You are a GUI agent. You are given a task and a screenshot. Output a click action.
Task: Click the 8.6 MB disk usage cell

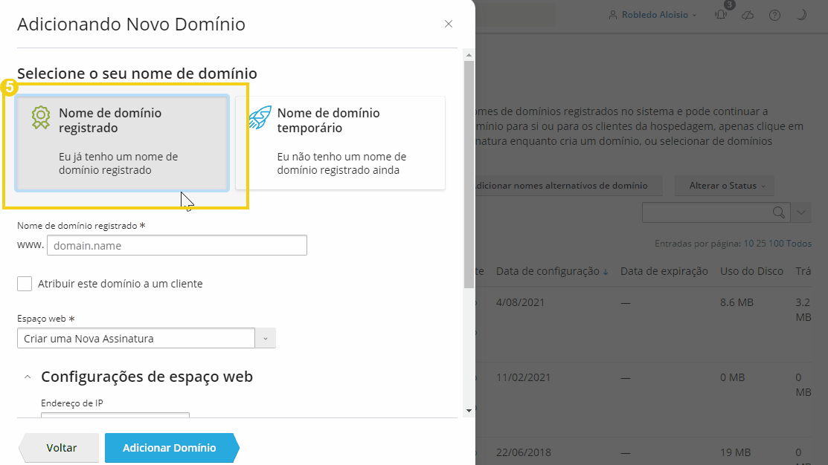point(736,302)
